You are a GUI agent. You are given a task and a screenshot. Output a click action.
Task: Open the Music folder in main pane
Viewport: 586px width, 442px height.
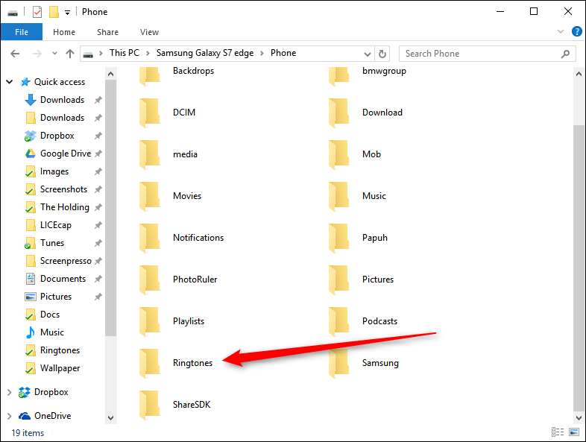[x=357, y=196]
